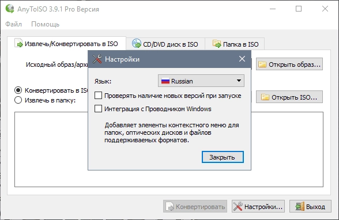
Task: Open the Помощь menu
Action: point(45,24)
